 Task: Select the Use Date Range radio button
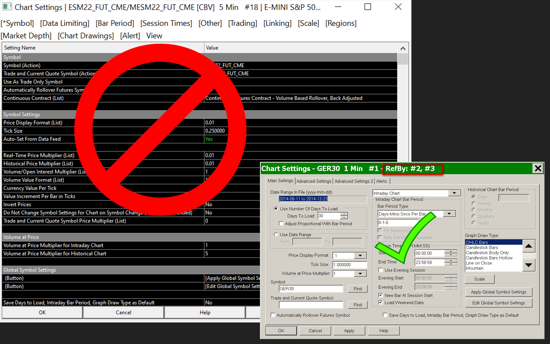point(276,234)
